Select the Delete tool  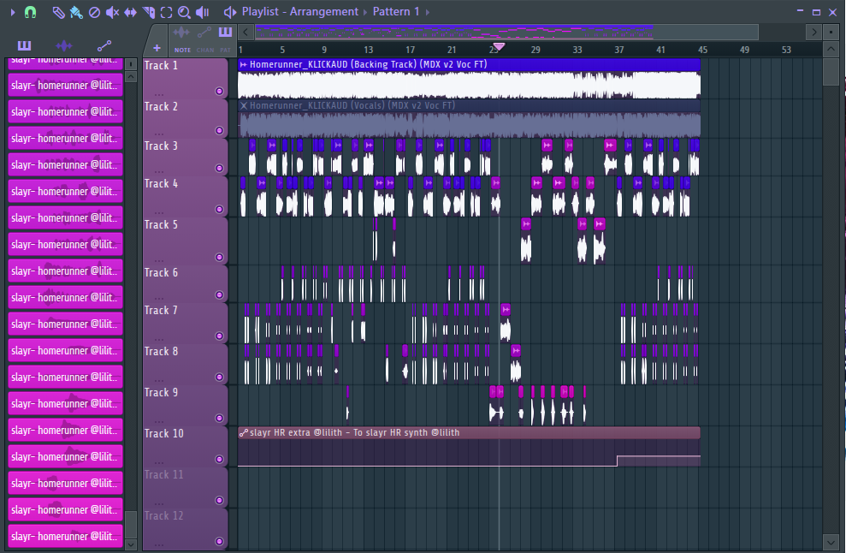tap(94, 12)
